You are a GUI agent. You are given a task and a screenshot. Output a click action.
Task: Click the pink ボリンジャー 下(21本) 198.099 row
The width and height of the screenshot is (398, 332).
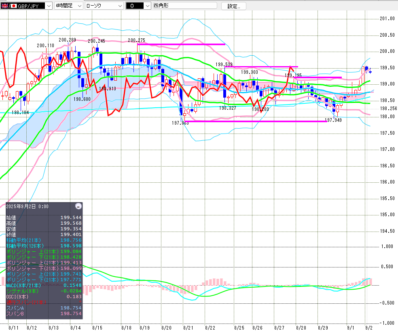point(44,268)
